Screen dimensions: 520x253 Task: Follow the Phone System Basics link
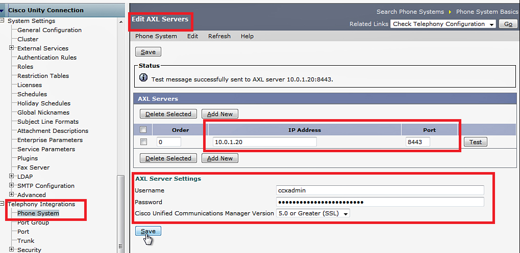point(487,12)
